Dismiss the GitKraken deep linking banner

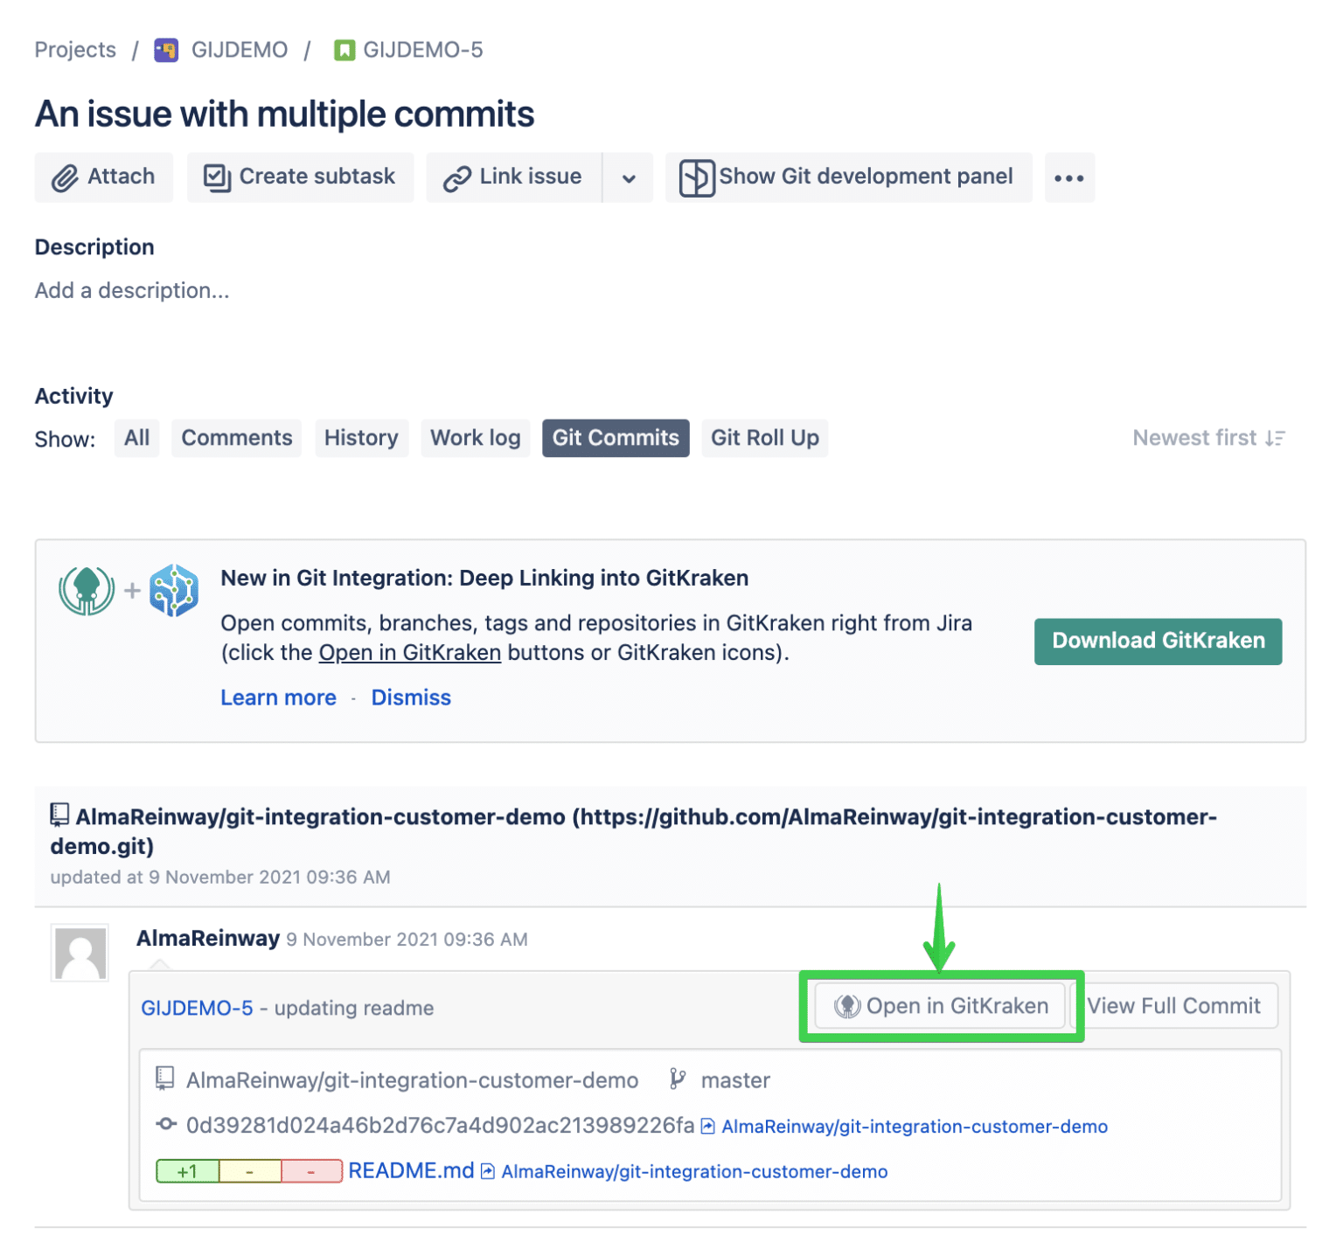[411, 697]
